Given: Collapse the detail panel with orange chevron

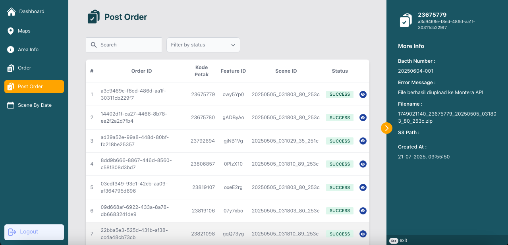Looking at the screenshot, I should 386,128.
